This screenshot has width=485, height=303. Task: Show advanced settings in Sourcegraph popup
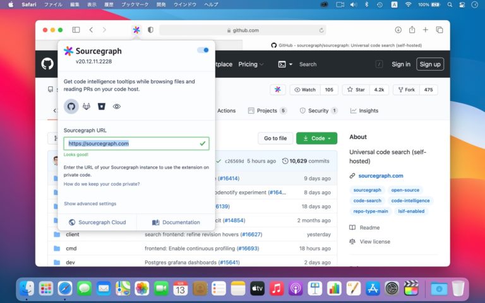click(x=90, y=203)
